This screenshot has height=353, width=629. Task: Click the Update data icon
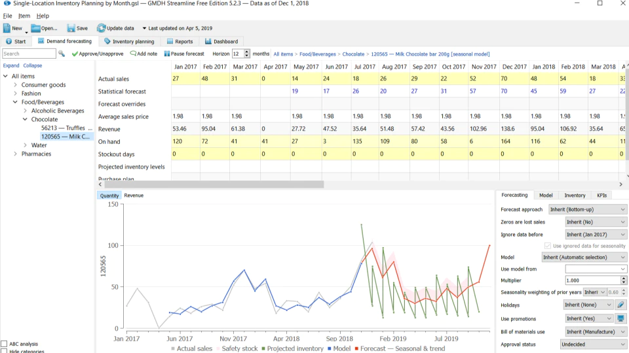coord(101,28)
